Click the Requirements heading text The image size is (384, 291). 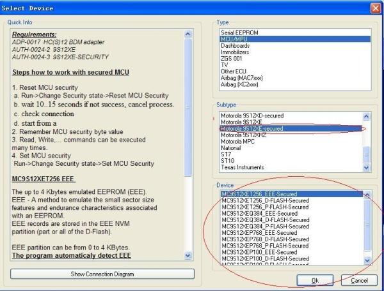(x=35, y=34)
